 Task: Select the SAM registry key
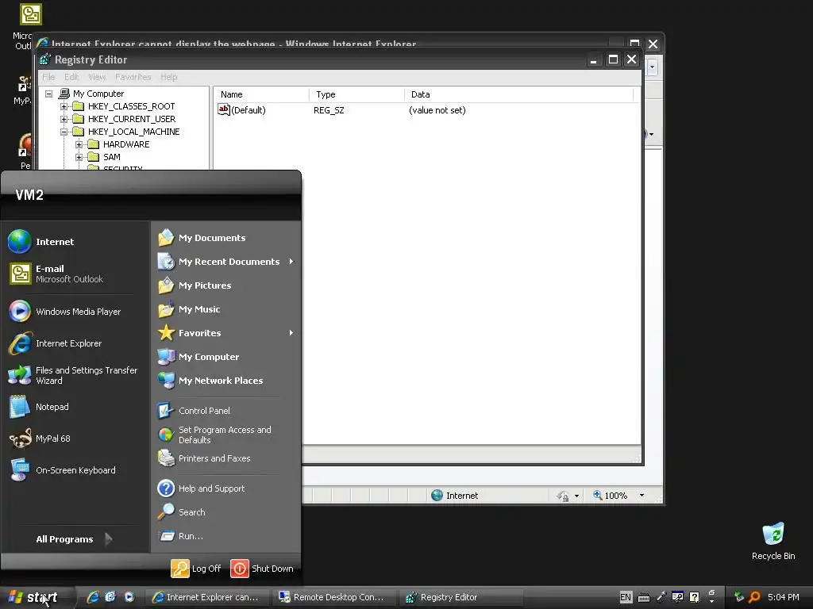coord(111,157)
